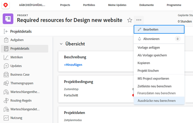Image resolution: width=193 pixels, height=123 pixels.
Task: Click the Beschreibung heading
Action: [75, 57]
